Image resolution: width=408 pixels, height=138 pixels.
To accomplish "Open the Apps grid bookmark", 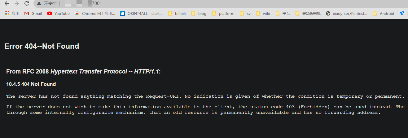I will pos(12,13).
